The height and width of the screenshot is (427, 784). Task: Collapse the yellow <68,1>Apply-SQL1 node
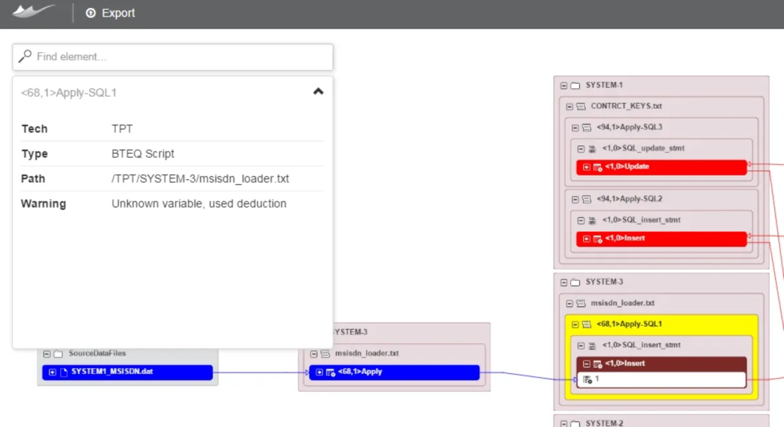[x=575, y=324]
